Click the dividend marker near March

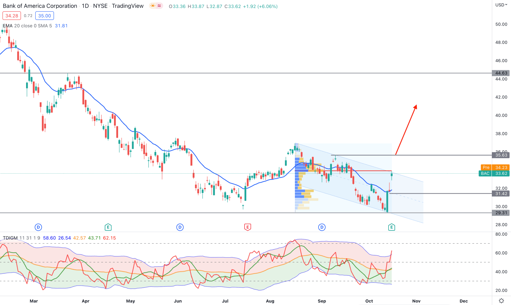tap(38, 227)
